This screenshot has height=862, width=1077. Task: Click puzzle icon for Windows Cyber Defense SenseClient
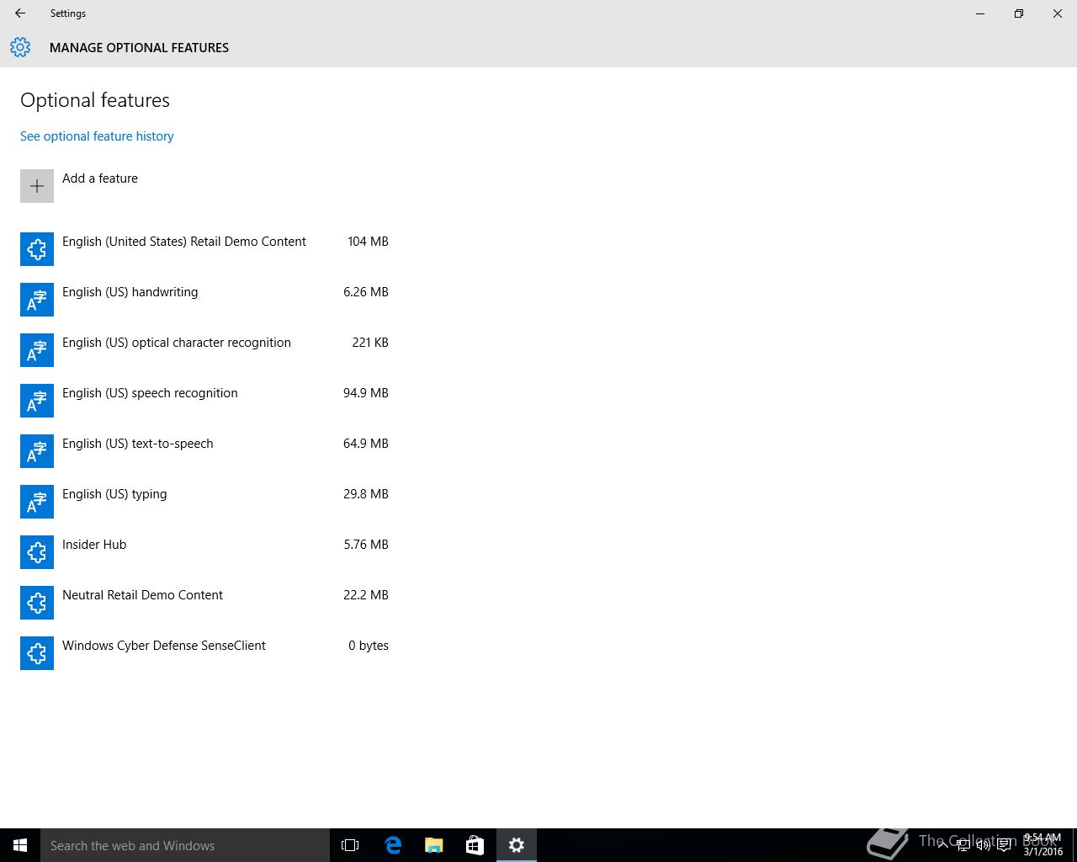[x=37, y=653]
